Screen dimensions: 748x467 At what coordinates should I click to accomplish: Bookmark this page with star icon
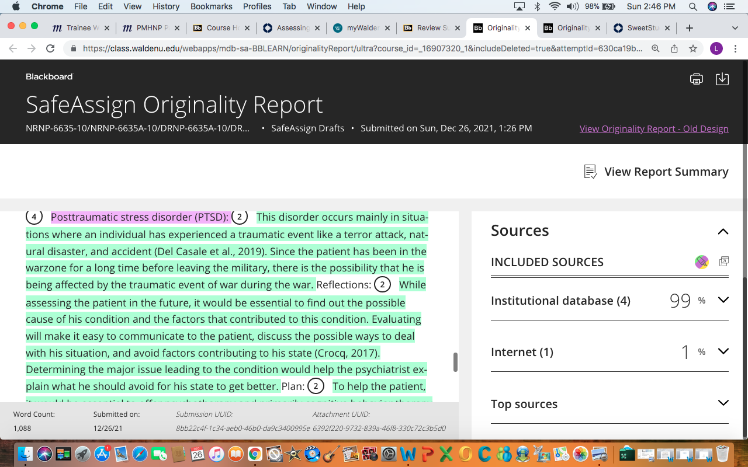(x=693, y=49)
